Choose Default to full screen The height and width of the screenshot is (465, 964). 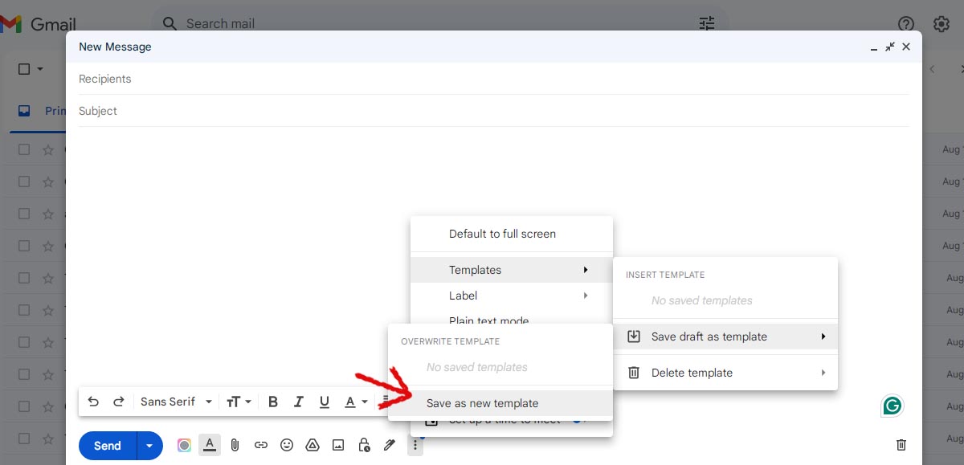click(512, 234)
